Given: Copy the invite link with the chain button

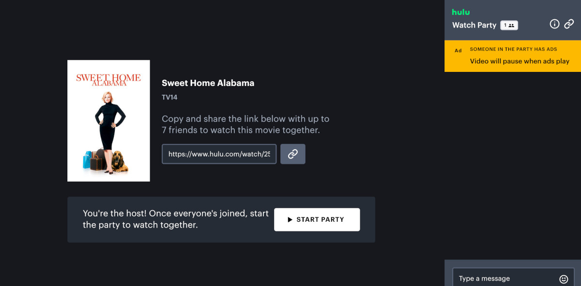Looking at the screenshot, I should tap(292, 154).
